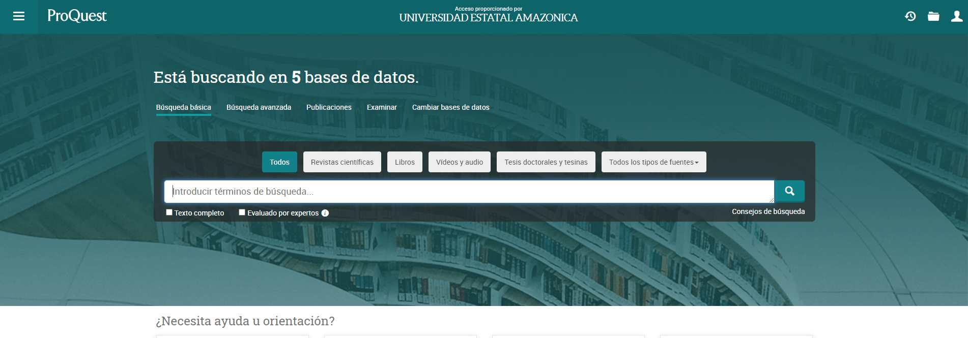Expand Todos los tipos de fuentes dropdown
The height and width of the screenshot is (338, 968).
tap(653, 162)
